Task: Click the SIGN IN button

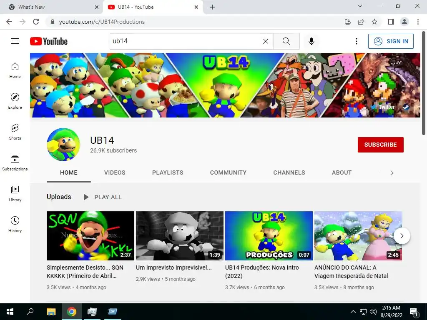Action: pos(391,41)
